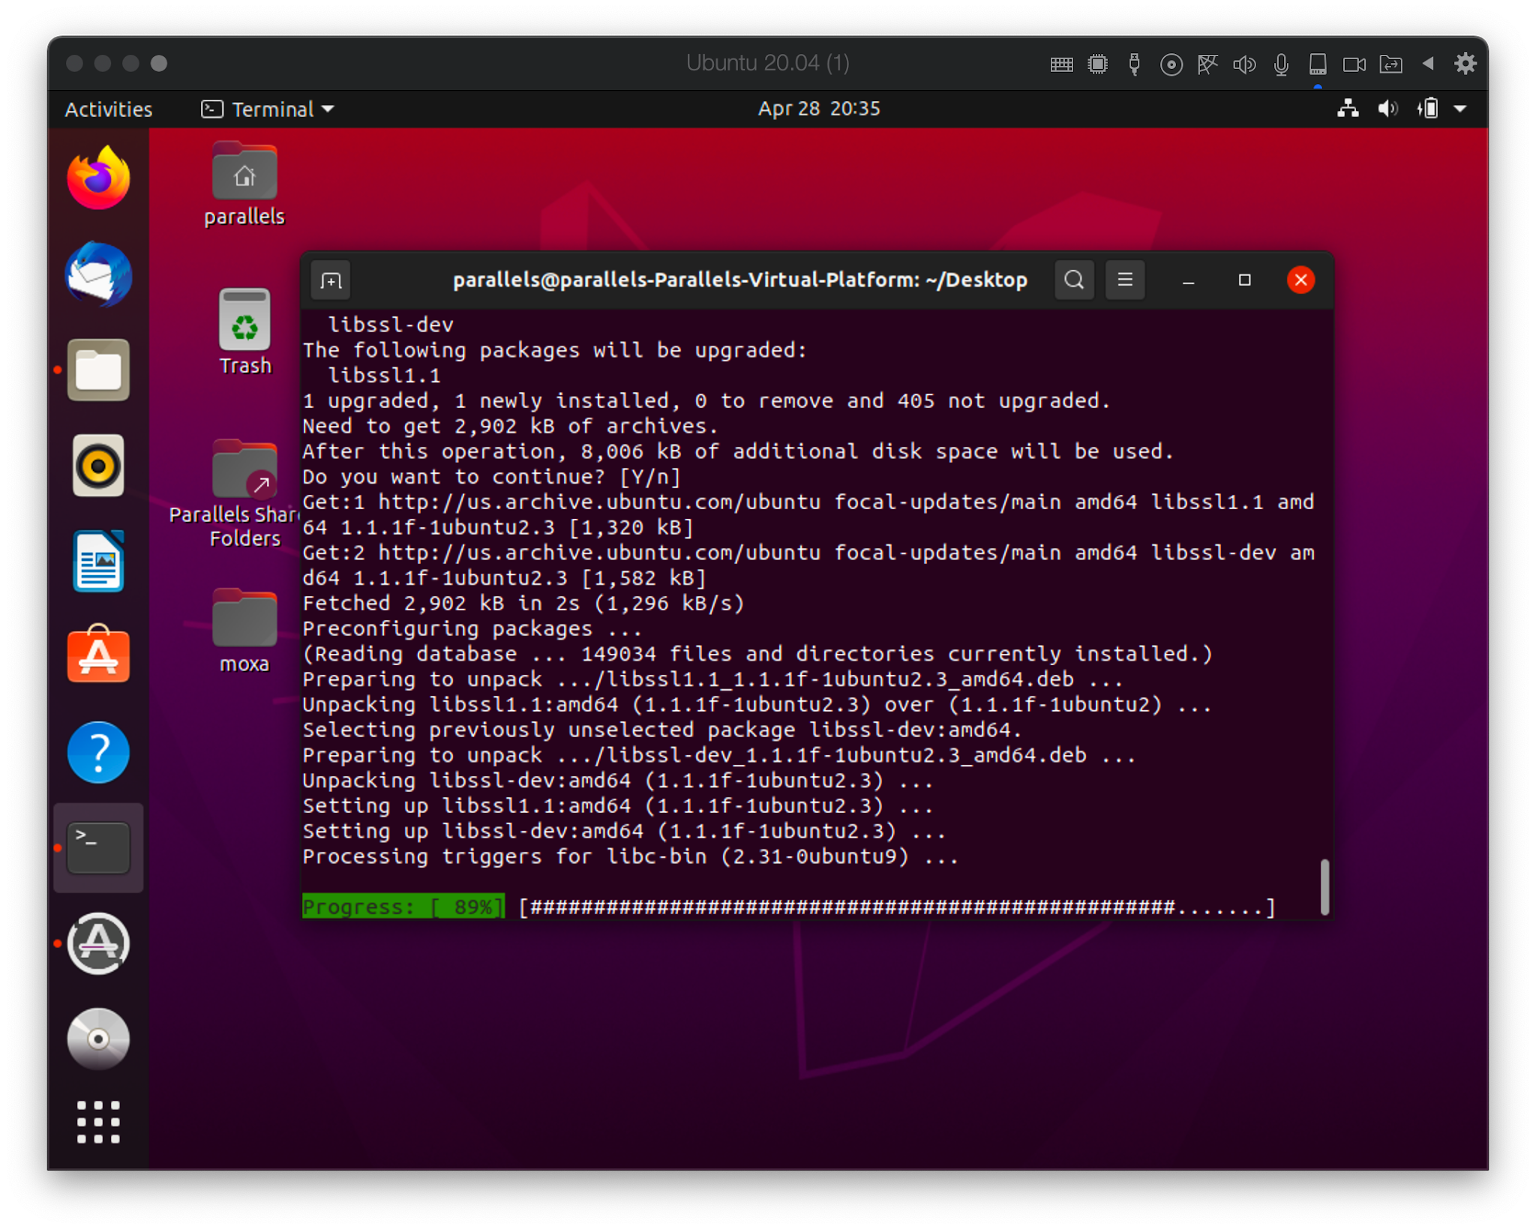Toggle the webcam icon in Parallels toolbar
1536x1229 pixels.
click(1353, 64)
